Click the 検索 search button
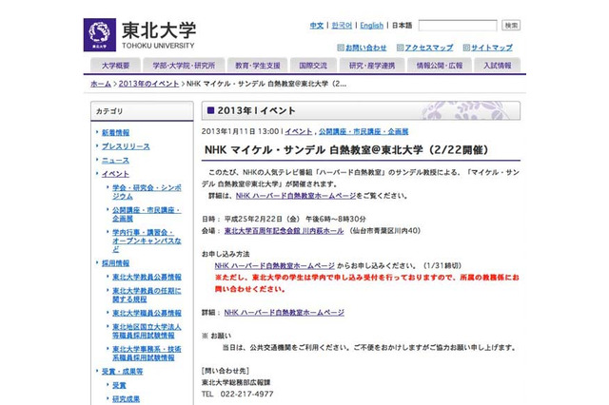The image size is (609, 405). 511,26
